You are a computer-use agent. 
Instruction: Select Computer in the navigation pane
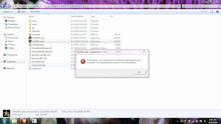(x=11, y=62)
